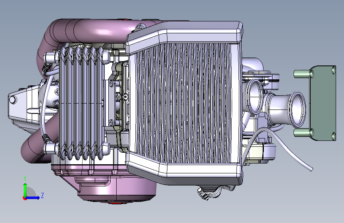344x223 pixels.
Task: Select the lower cylindrical standoff on the green plate
Action: point(302,133)
